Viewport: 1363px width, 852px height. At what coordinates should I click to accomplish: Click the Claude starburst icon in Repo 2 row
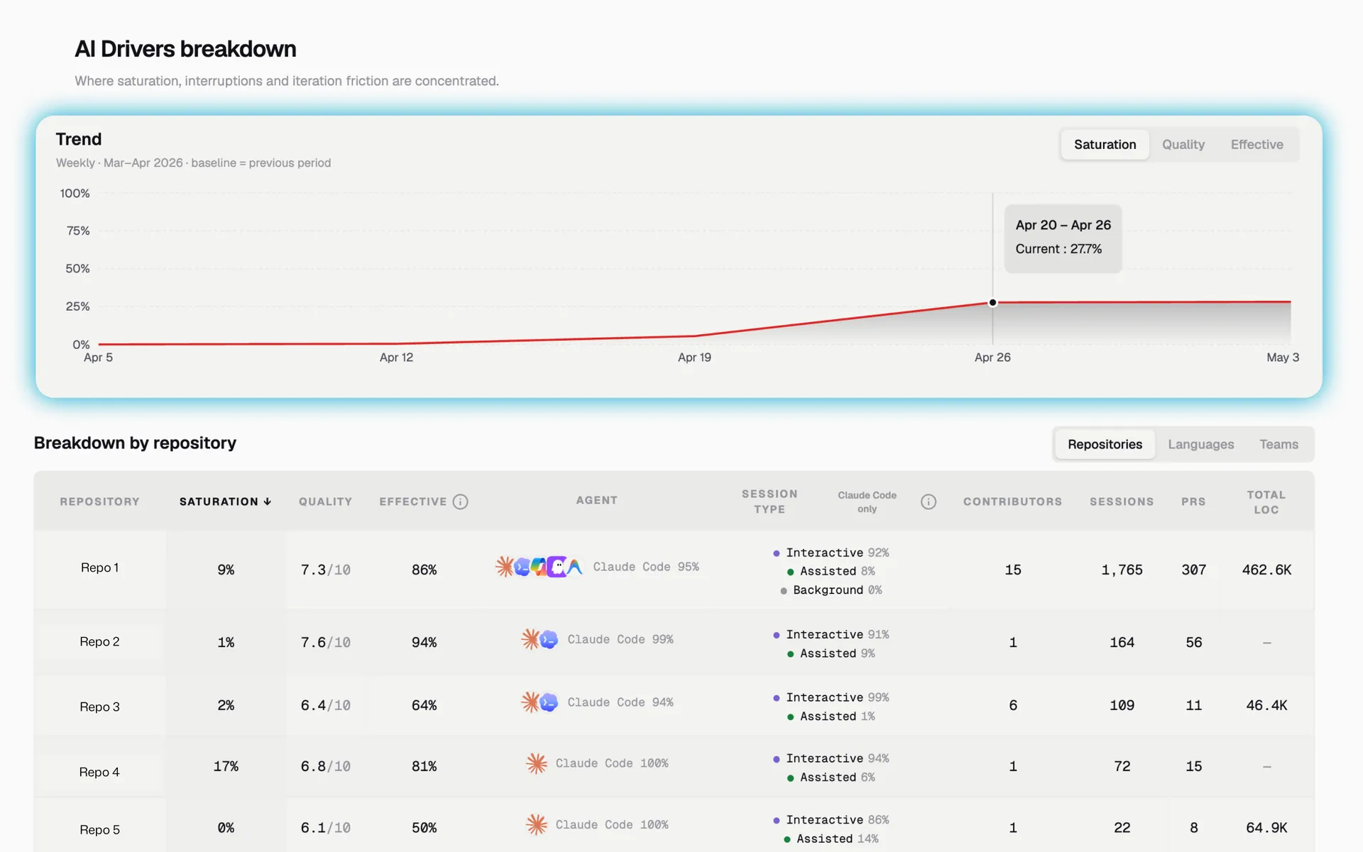530,639
